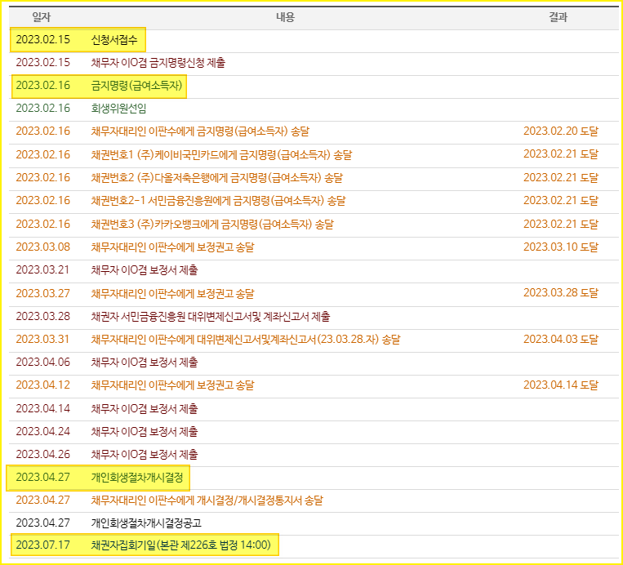Image resolution: width=623 pixels, height=565 pixels.
Task: Select the '회생위원선임' entry
Action: click(x=118, y=108)
